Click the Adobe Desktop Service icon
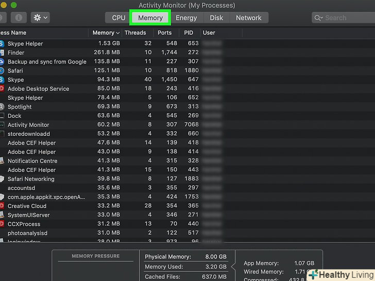375x281 pixels. (x=2, y=89)
